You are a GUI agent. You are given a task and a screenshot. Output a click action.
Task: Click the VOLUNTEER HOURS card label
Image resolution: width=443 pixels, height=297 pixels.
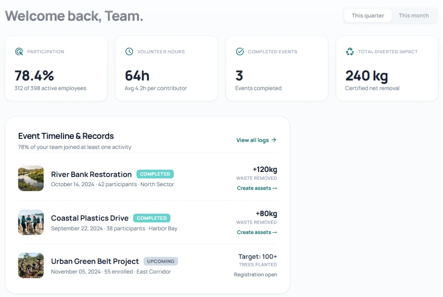[161, 51]
